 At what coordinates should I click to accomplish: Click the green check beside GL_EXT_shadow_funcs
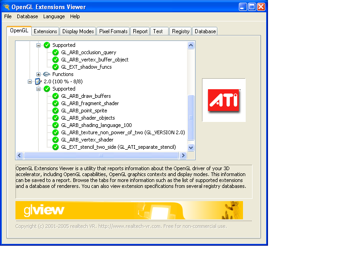click(56, 67)
